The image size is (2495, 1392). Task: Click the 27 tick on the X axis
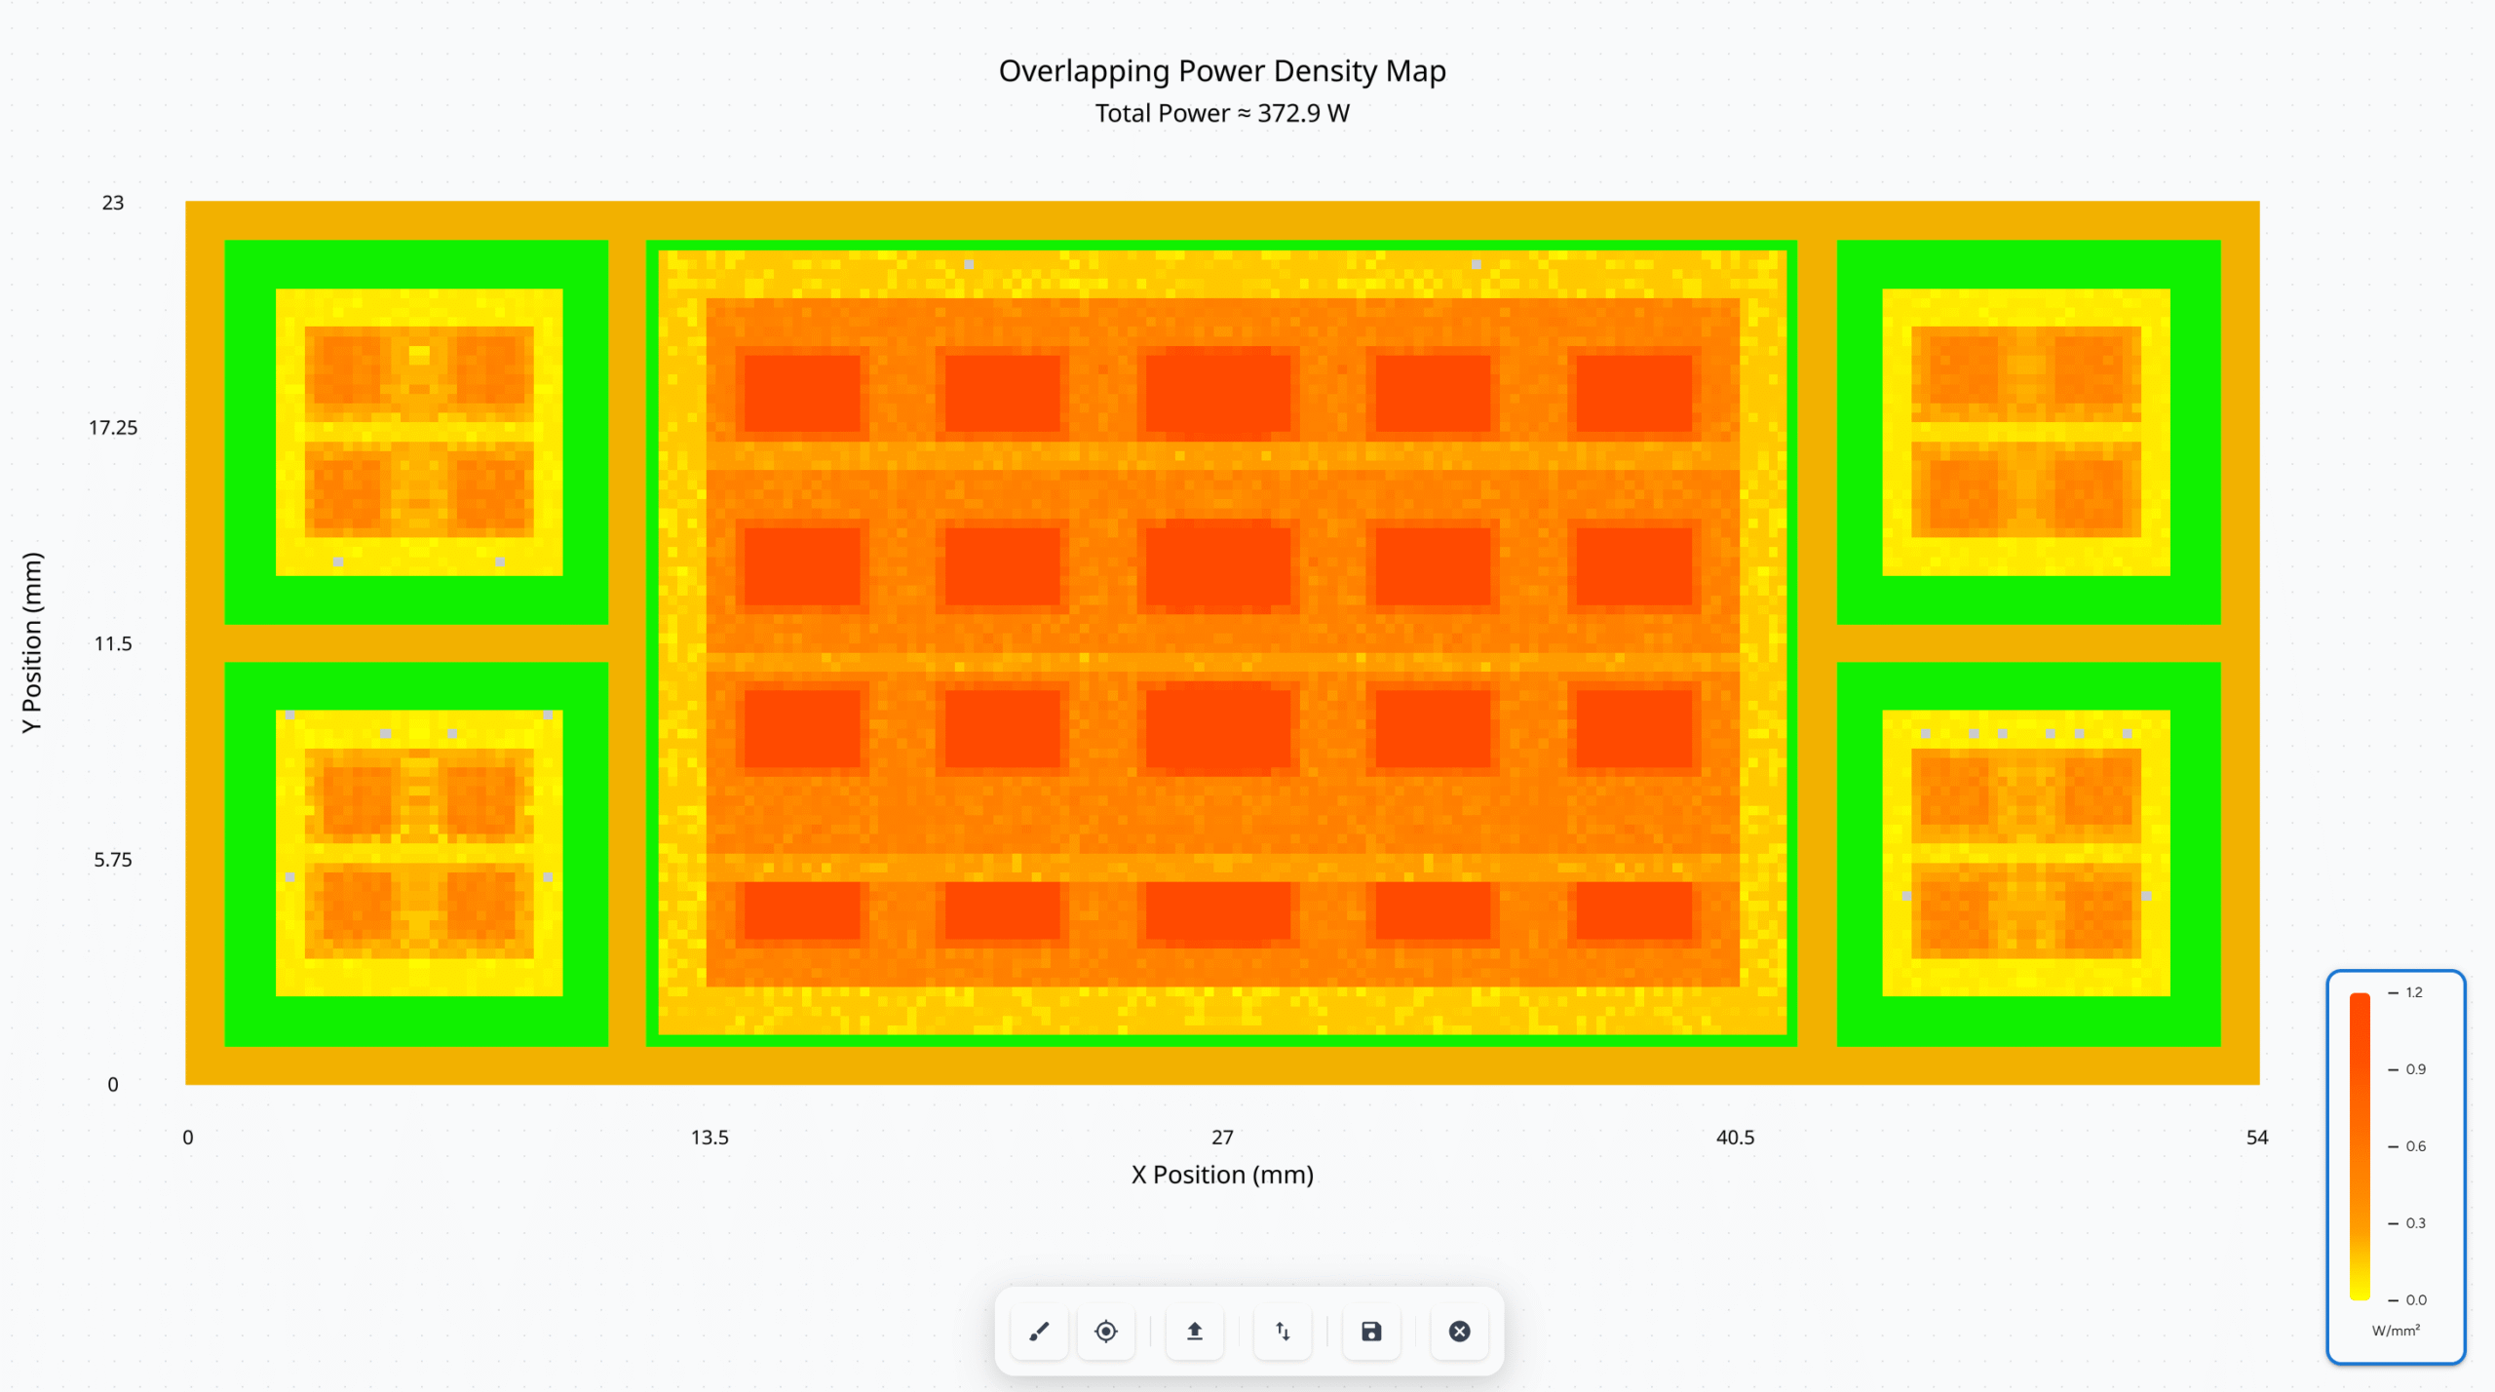point(1222,1138)
